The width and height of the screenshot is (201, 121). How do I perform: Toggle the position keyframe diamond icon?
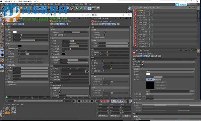[113, 101]
